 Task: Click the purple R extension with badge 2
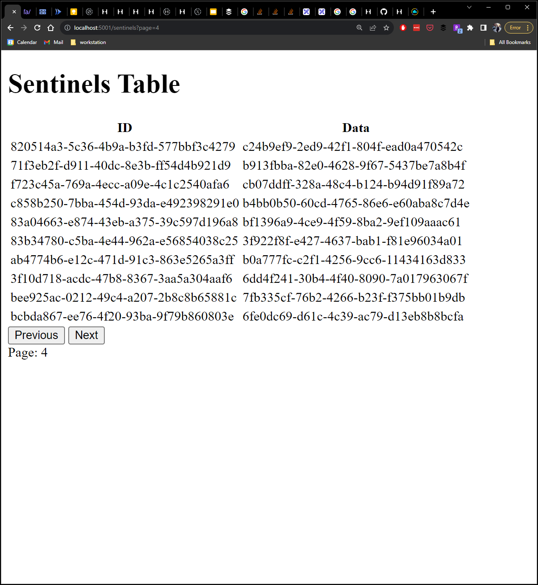coord(457,28)
